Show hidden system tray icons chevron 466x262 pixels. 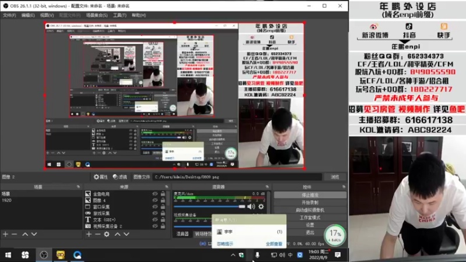coord(233,255)
